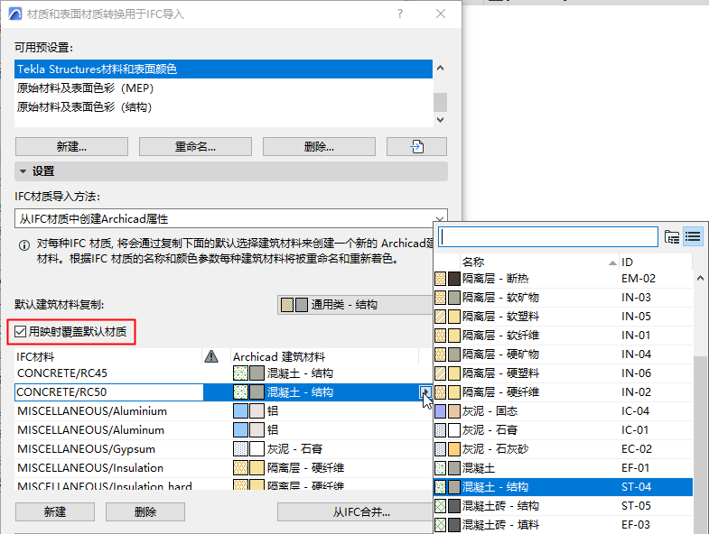Select MISCELLANEOUS/Aluminum row

point(223,430)
